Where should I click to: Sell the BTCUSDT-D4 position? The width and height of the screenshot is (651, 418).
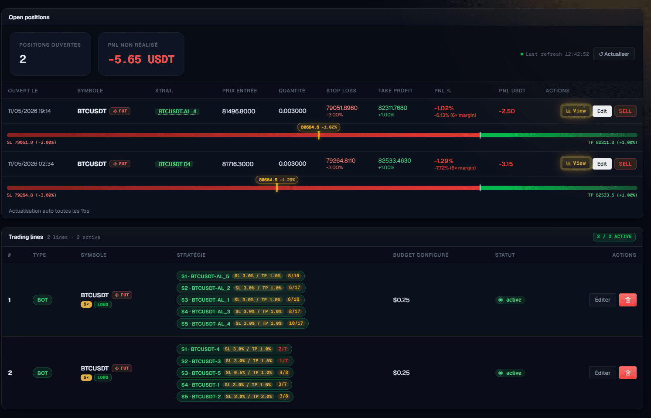coord(625,164)
